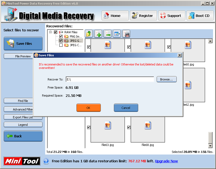
Task: Cancel the Save Files dialog
Action: coord(126,108)
